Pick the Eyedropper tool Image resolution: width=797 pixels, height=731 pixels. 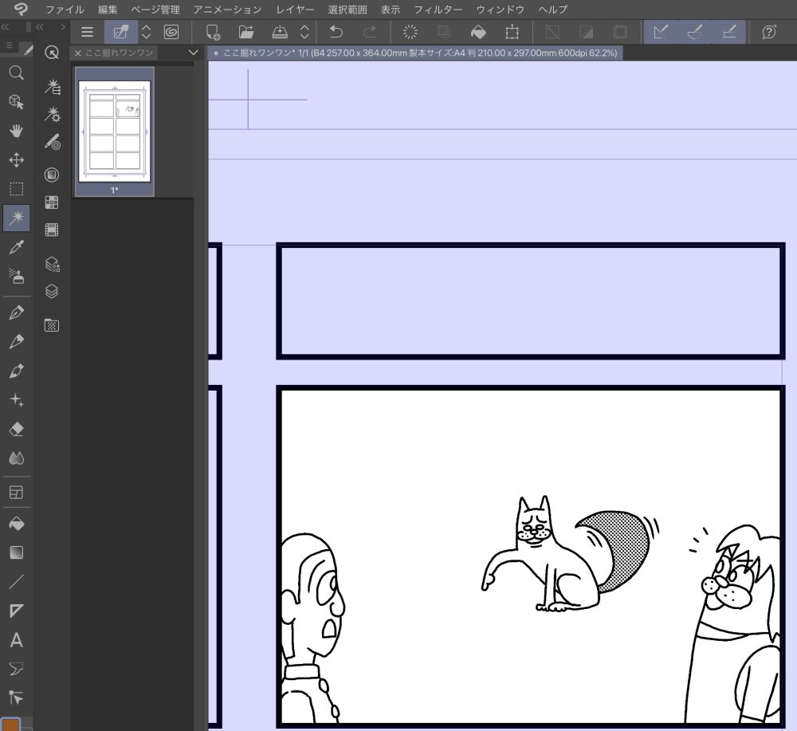16,247
